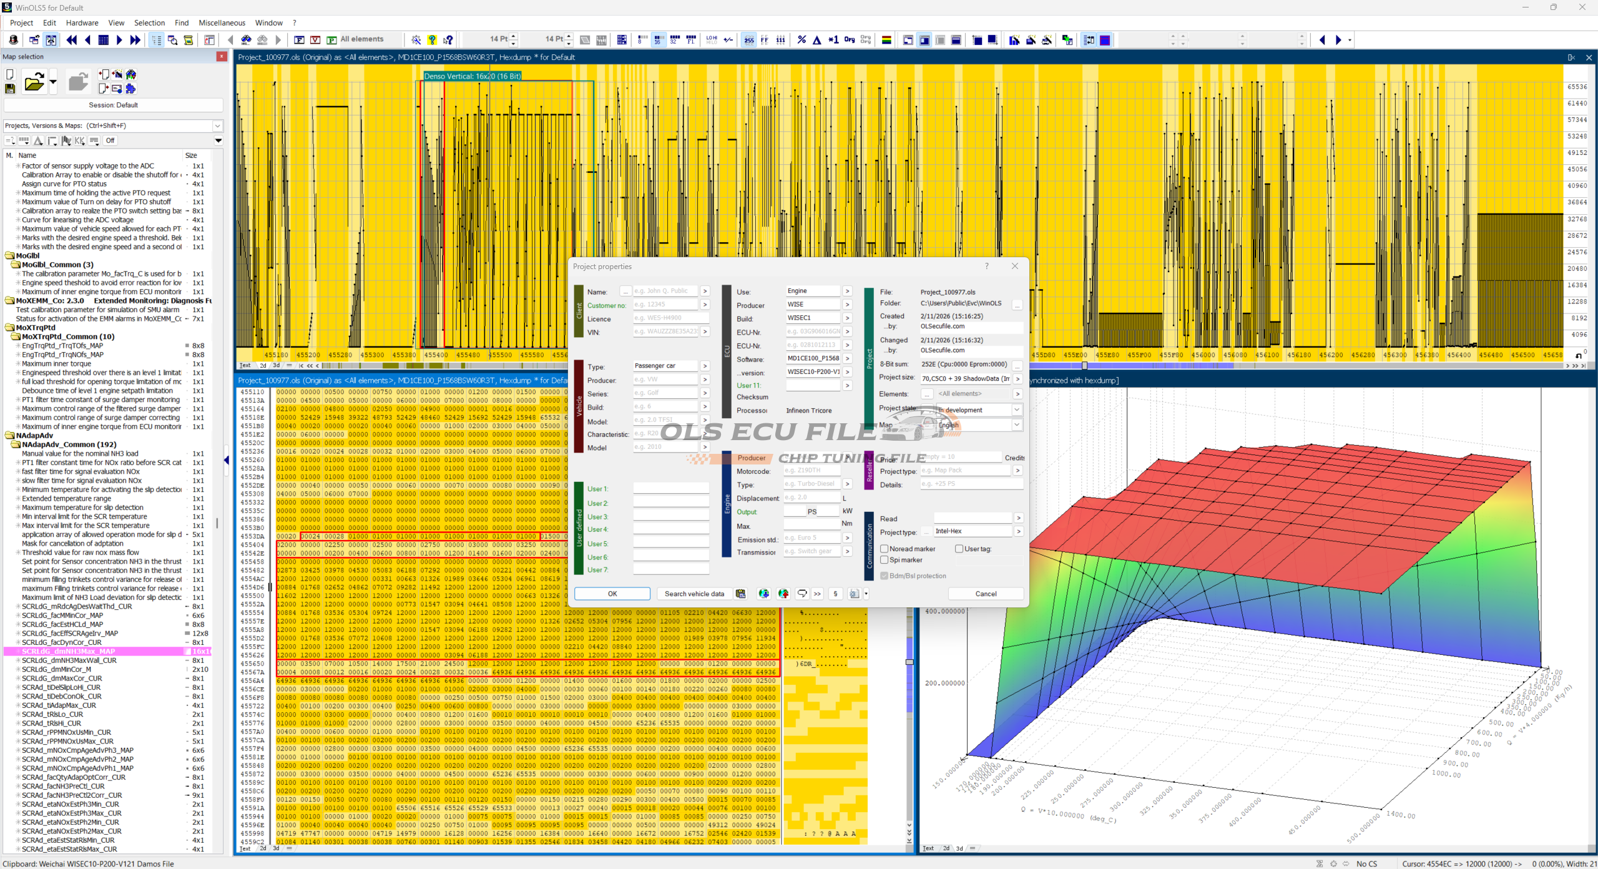
Task: Click the globe download icon in dialog
Action: coord(763,594)
